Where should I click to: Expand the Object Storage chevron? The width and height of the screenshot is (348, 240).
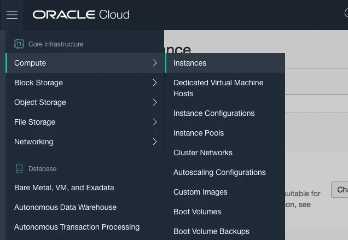click(155, 103)
